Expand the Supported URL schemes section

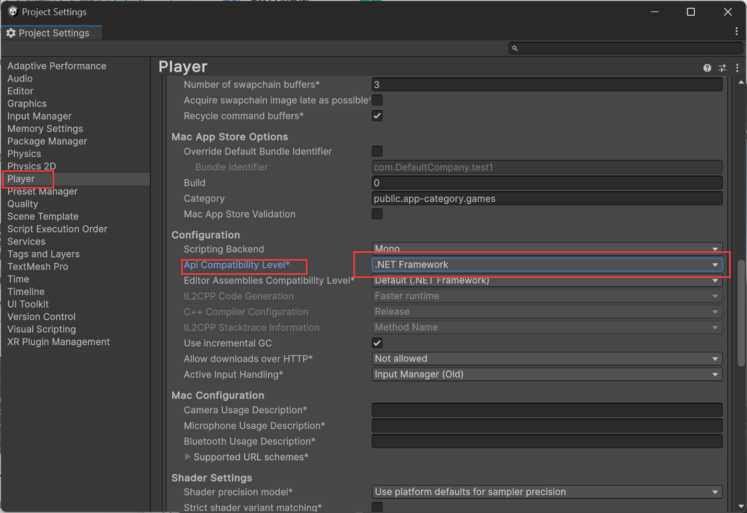click(188, 457)
